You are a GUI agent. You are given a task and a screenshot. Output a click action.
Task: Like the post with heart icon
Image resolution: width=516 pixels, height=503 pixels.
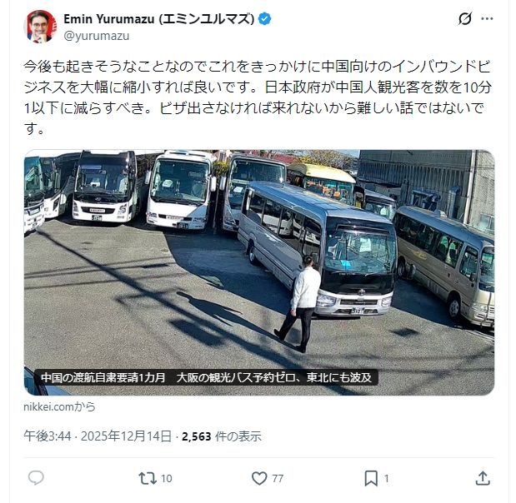pos(259,478)
